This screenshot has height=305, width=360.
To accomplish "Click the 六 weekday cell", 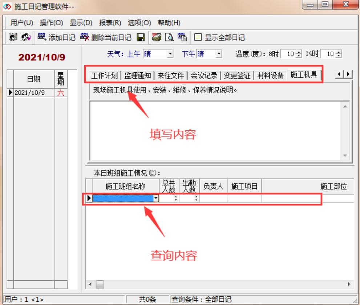I will [x=61, y=93].
